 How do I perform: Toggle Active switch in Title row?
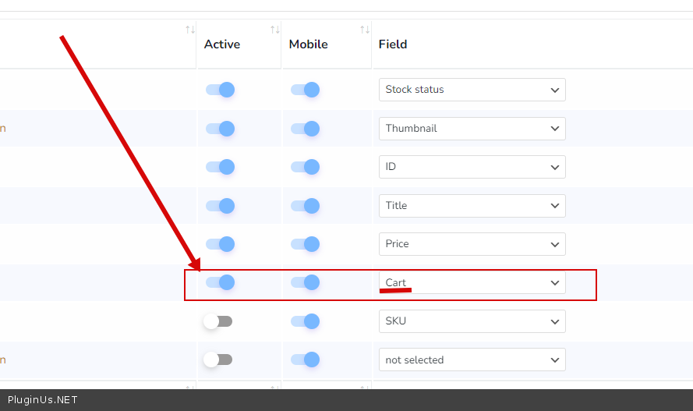click(220, 206)
